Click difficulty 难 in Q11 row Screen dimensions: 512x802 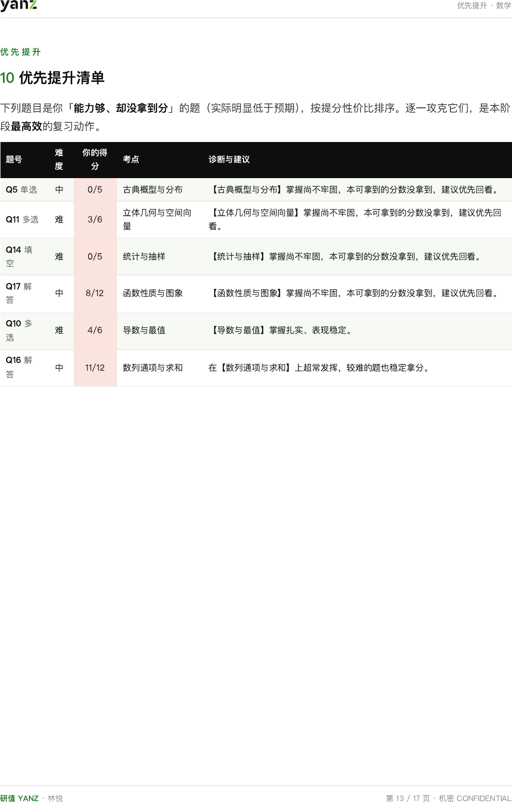pos(59,220)
